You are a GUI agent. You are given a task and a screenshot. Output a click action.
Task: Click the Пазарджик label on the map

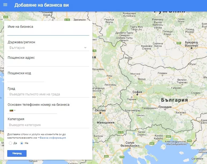coord(150,108)
